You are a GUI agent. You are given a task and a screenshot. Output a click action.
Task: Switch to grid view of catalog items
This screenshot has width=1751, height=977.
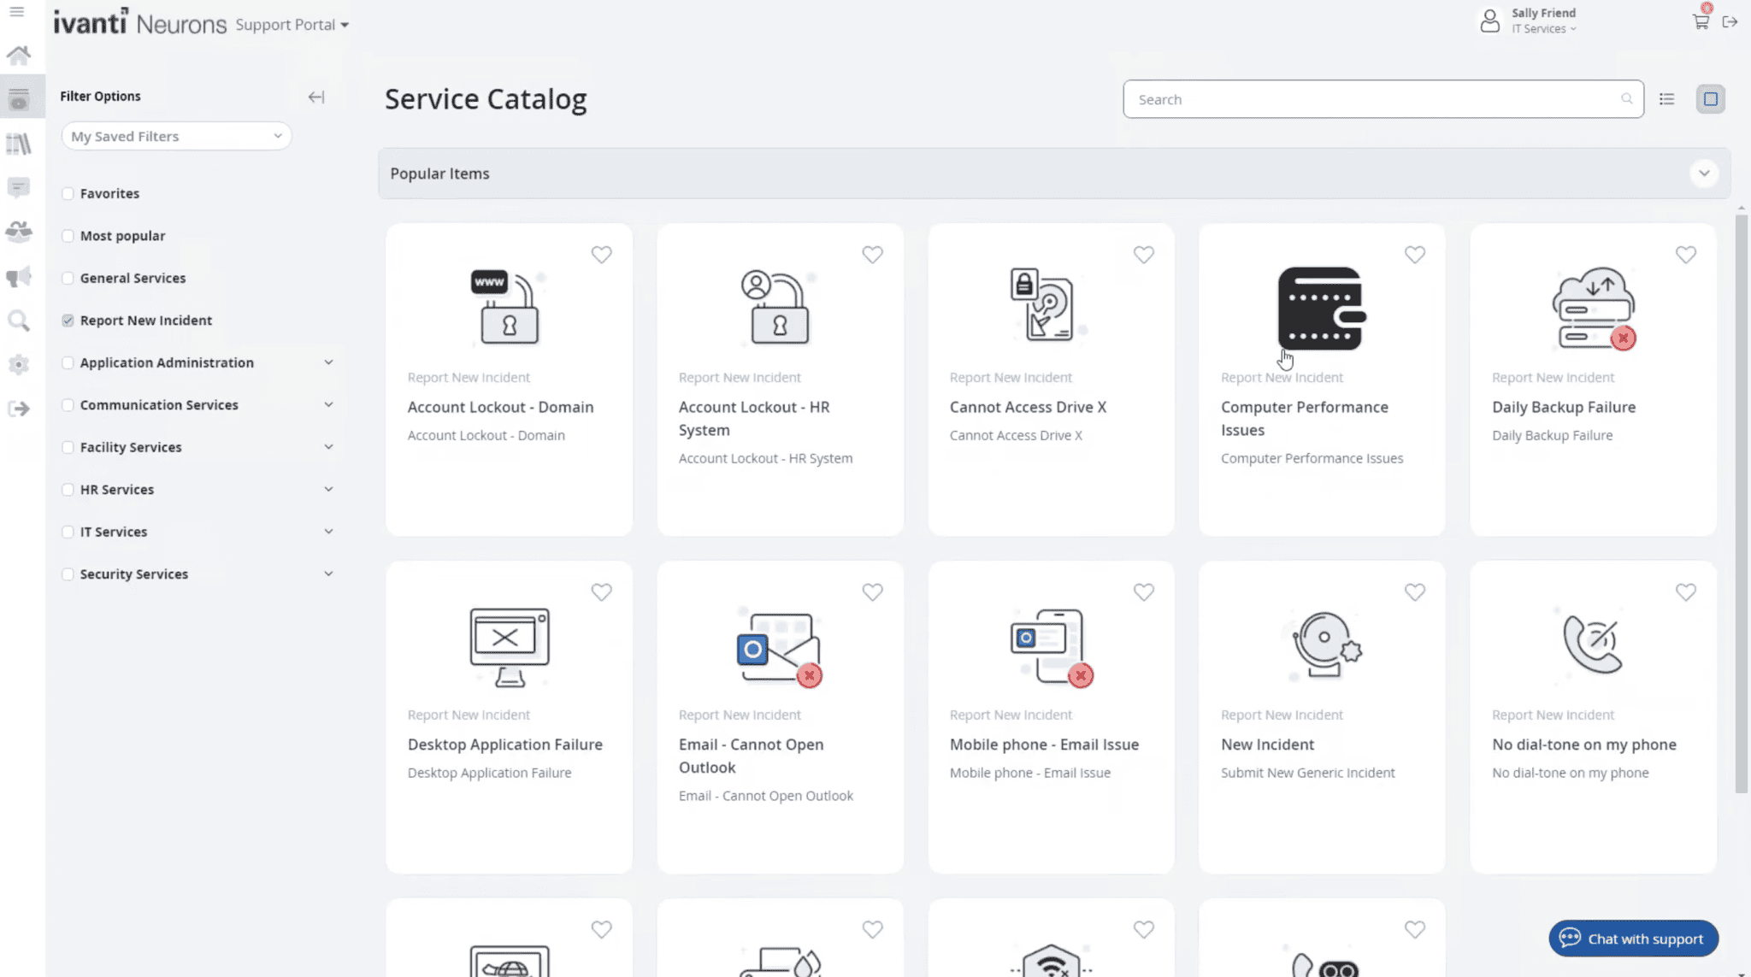[1711, 98]
